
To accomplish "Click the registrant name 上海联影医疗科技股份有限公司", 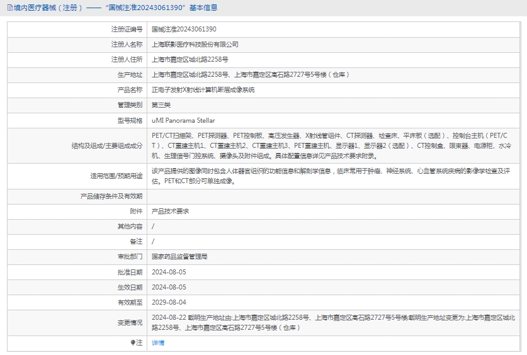I will (x=195, y=45).
